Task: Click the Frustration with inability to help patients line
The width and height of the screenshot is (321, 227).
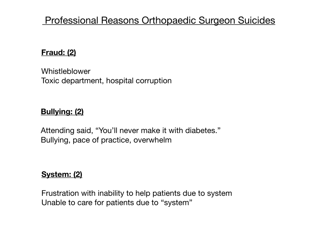Action: [x=136, y=193]
